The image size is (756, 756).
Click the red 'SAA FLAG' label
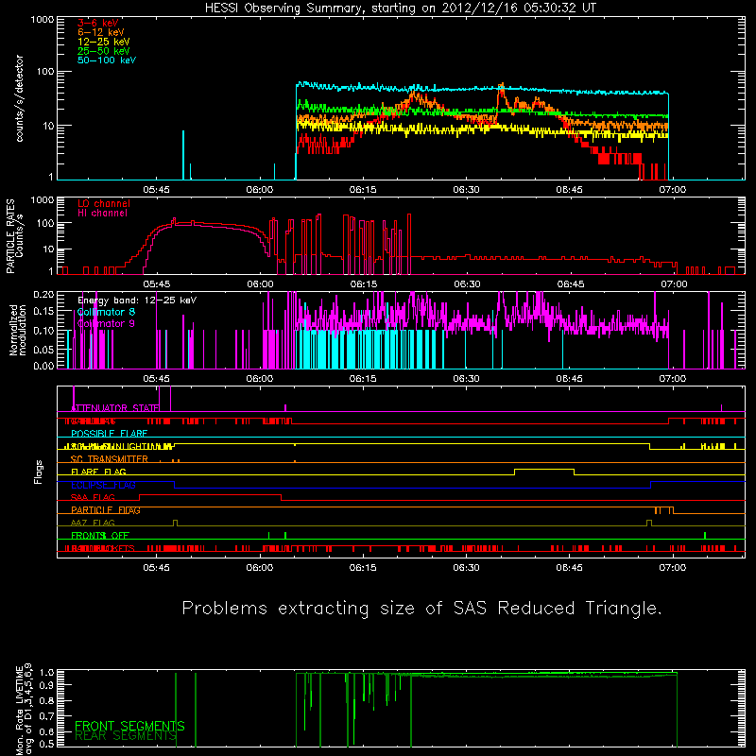click(x=93, y=497)
